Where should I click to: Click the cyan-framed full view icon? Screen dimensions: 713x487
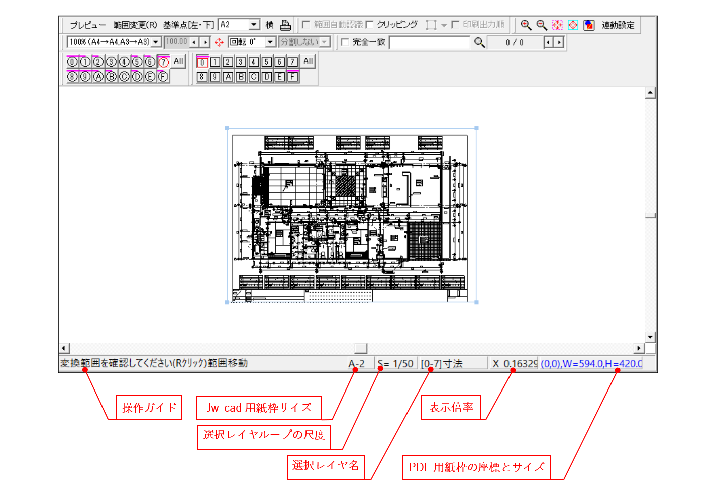coord(573,25)
